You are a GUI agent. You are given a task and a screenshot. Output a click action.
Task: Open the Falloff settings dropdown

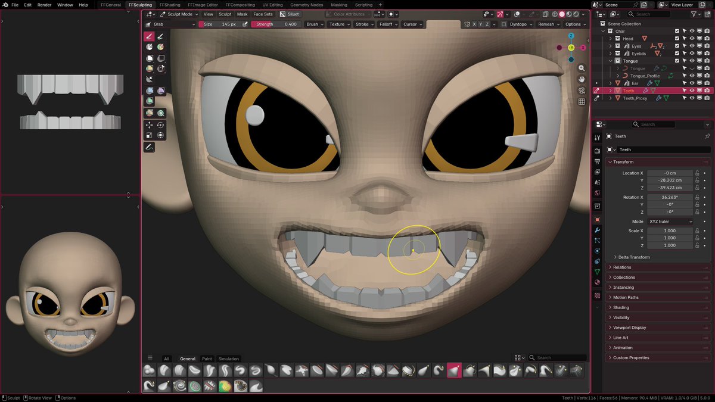387,24
